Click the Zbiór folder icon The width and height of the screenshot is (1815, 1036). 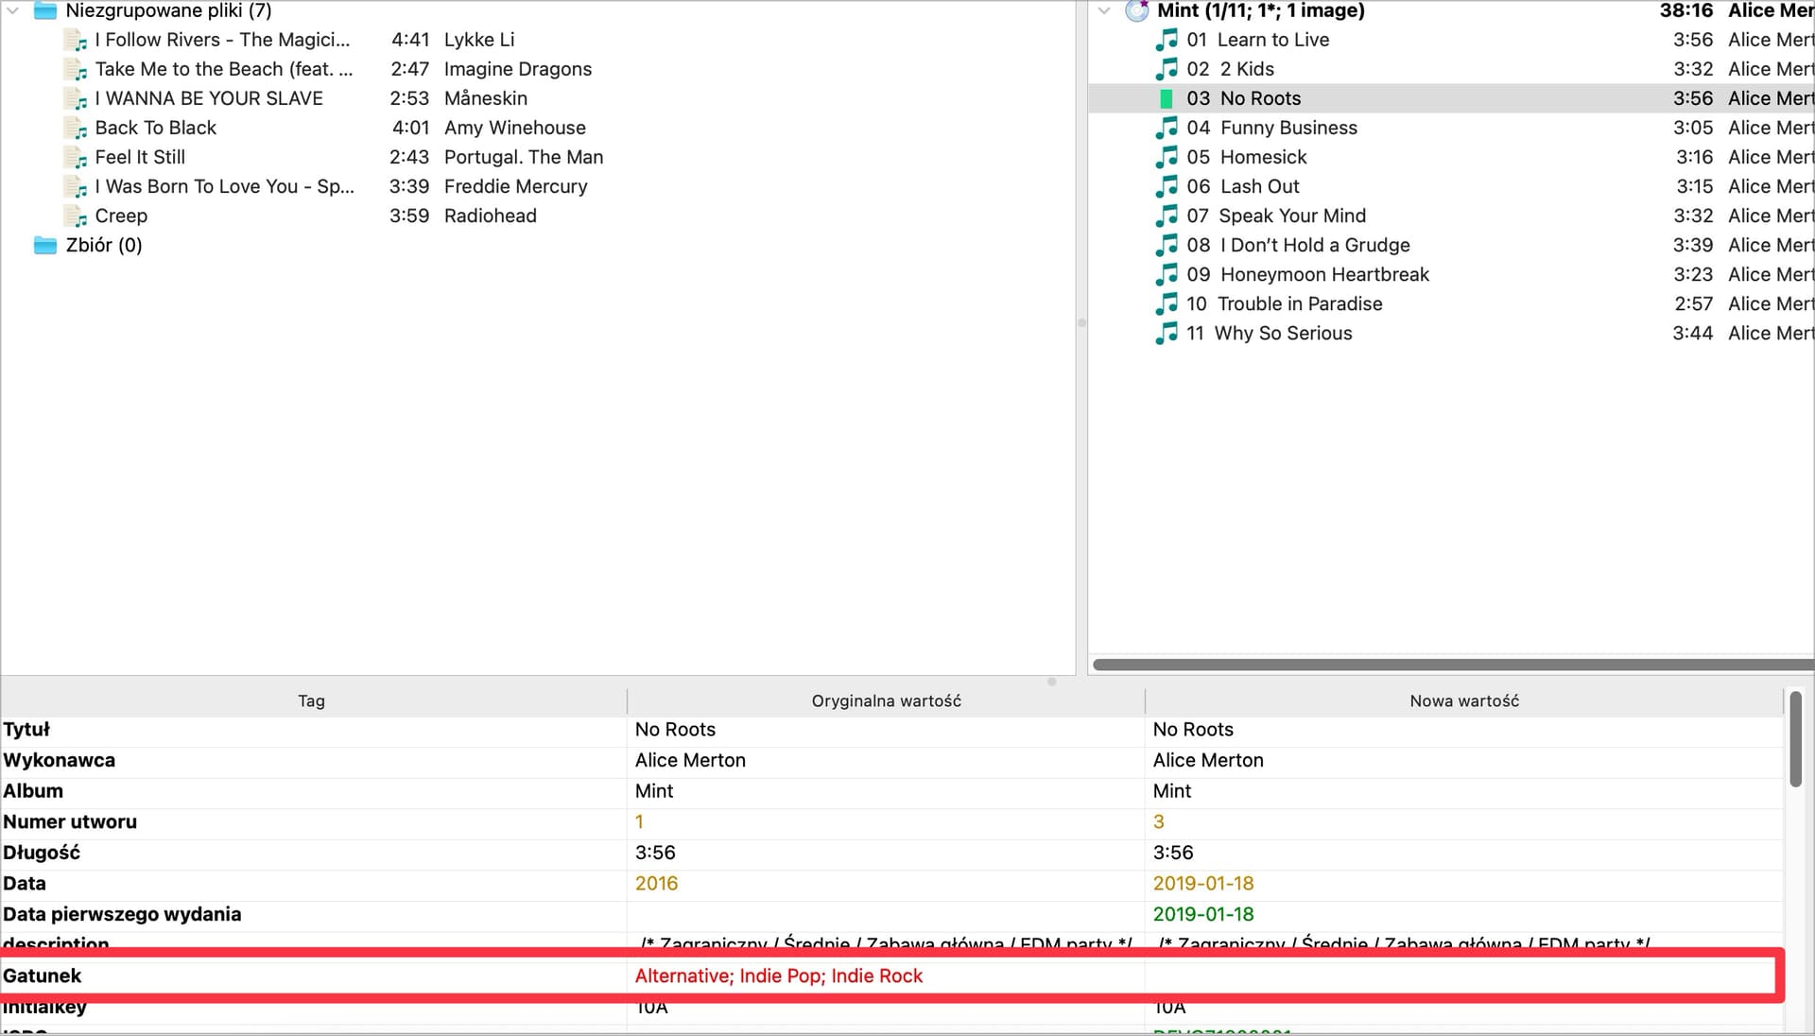tap(45, 246)
